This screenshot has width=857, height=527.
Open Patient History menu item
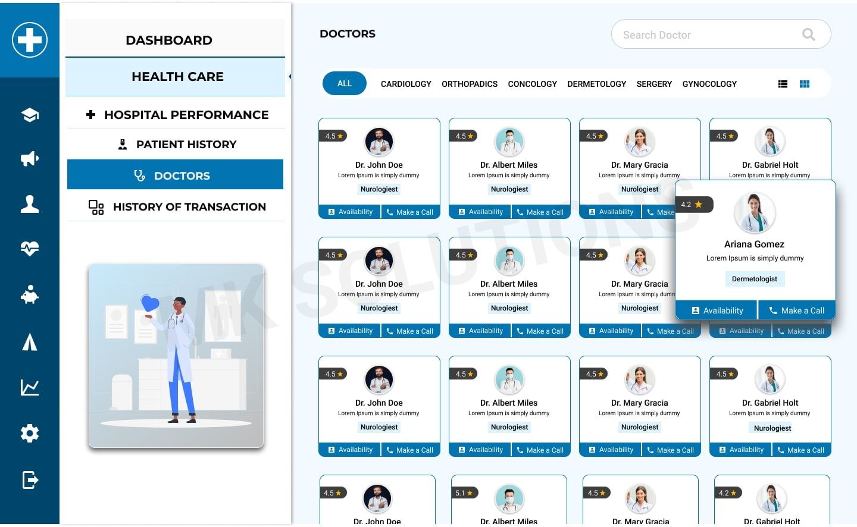pyautogui.click(x=177, y=145)
